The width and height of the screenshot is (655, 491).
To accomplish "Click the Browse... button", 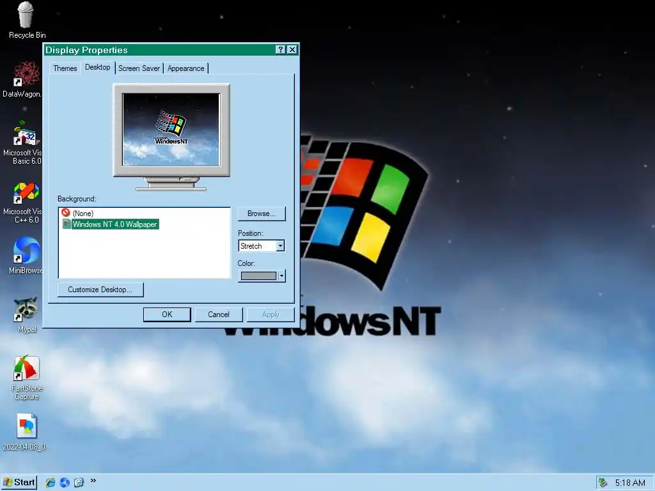I will click(x=262, y=214).
